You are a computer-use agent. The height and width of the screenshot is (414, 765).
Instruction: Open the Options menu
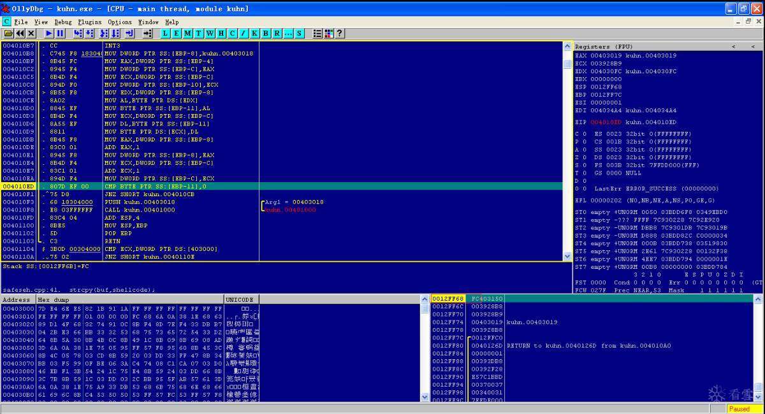[x=120, y=22]
